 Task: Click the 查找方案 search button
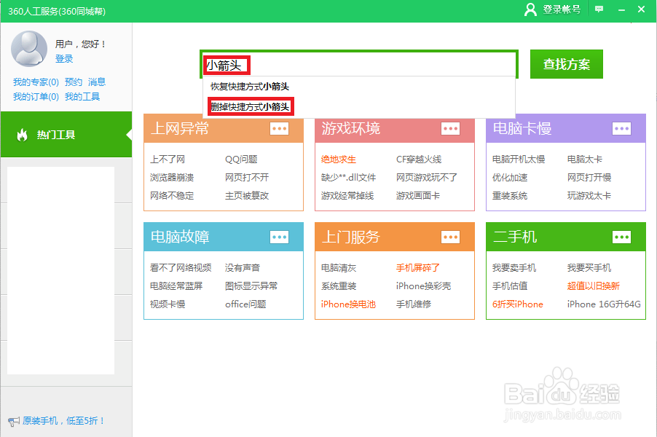(x=567, y=64)
